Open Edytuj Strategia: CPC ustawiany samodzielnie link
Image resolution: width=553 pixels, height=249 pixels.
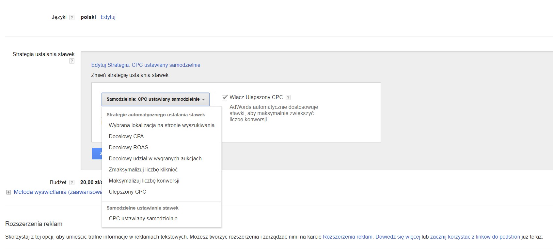[146, 65]
